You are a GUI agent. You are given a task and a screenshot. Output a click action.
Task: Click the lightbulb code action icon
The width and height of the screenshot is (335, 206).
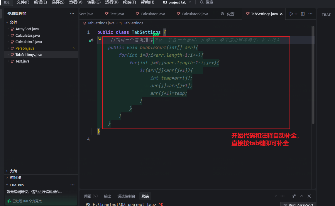100,39
